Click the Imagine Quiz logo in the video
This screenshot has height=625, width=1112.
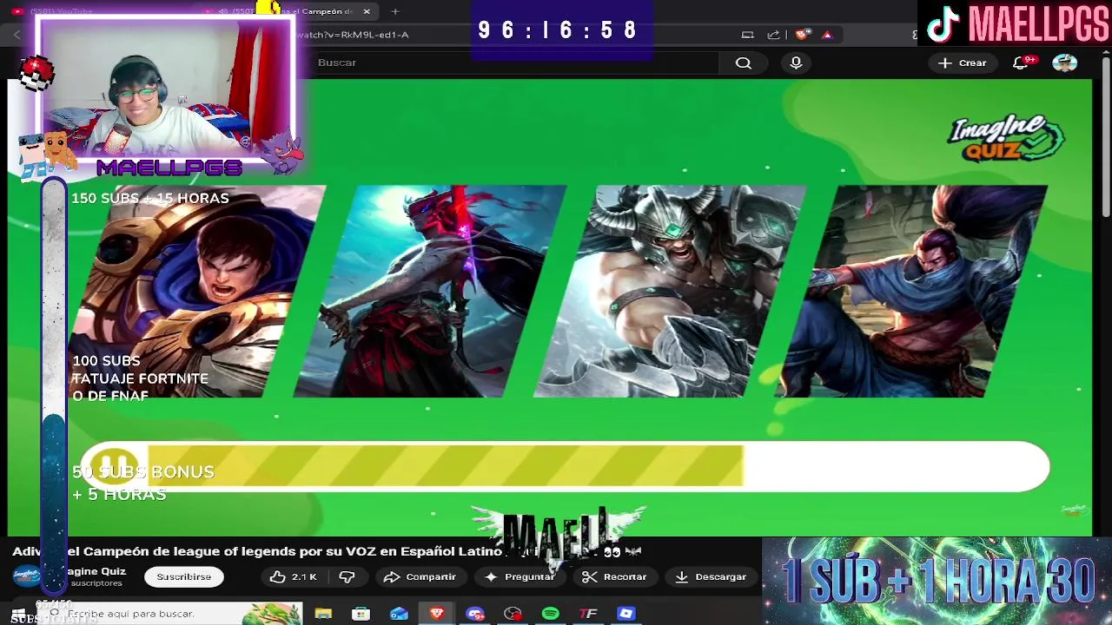pyautogui.click(x=1006, y=139)
